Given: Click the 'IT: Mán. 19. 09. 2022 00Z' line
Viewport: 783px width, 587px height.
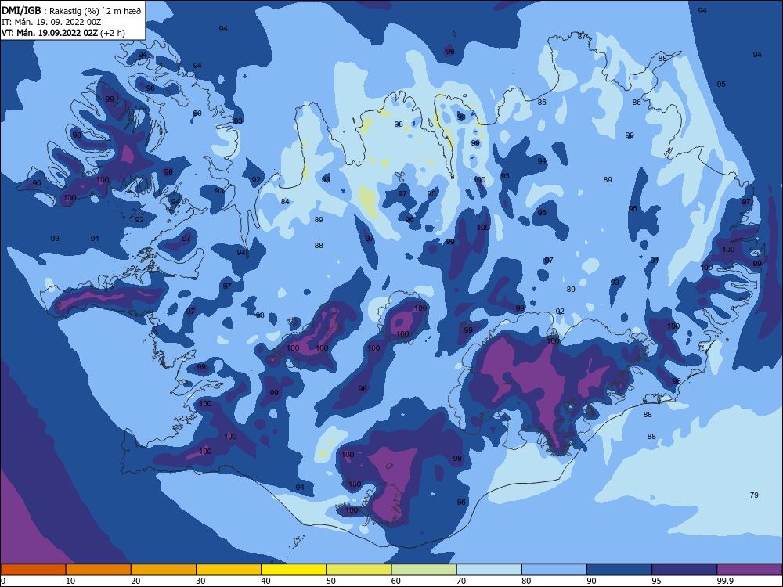Looking at the screenshot, I should 52,22.
